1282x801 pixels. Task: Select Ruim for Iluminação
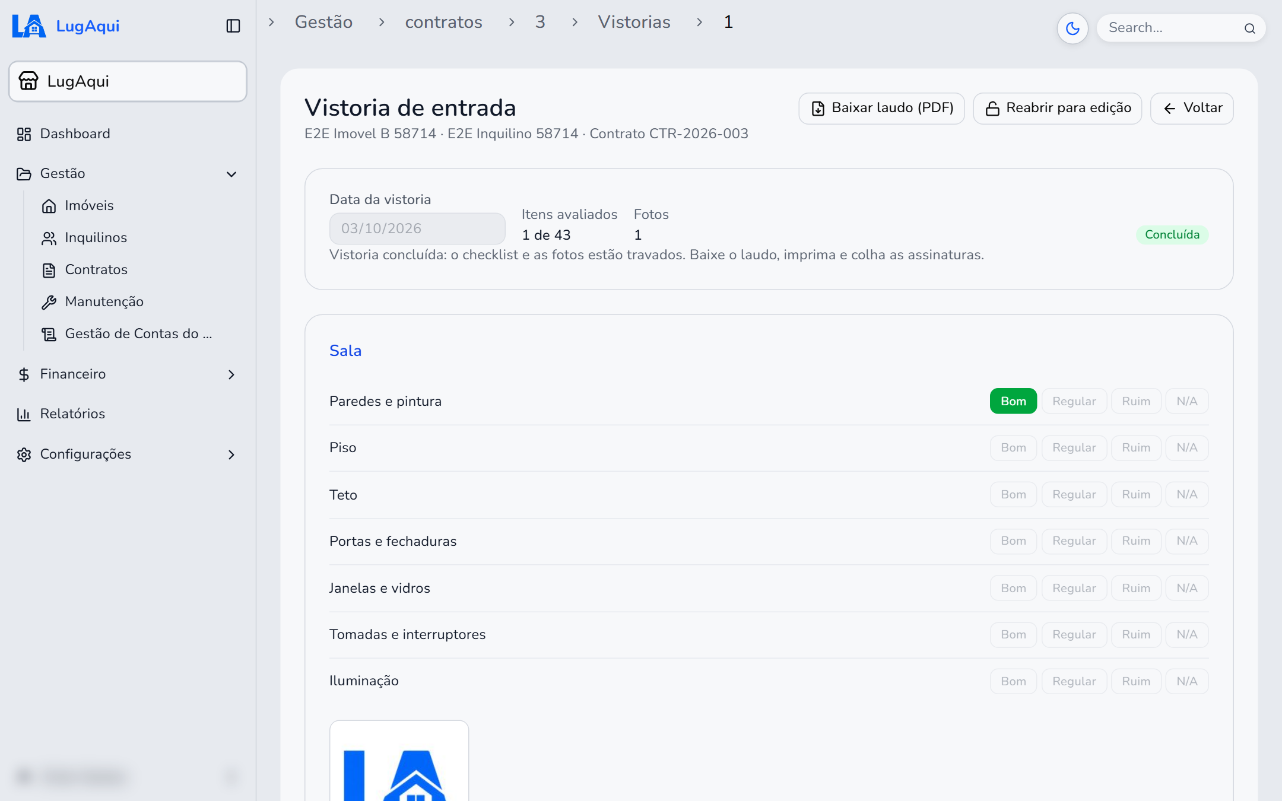pyautogui.click(x=1136, y=681)
